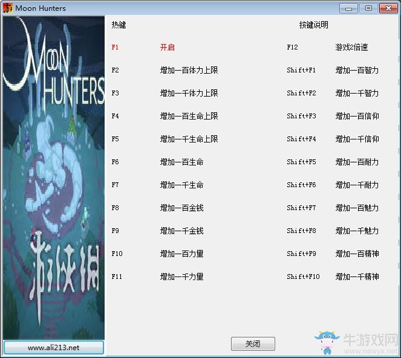Click the Shift+F6 hotkey label

[x=301, y=185]
